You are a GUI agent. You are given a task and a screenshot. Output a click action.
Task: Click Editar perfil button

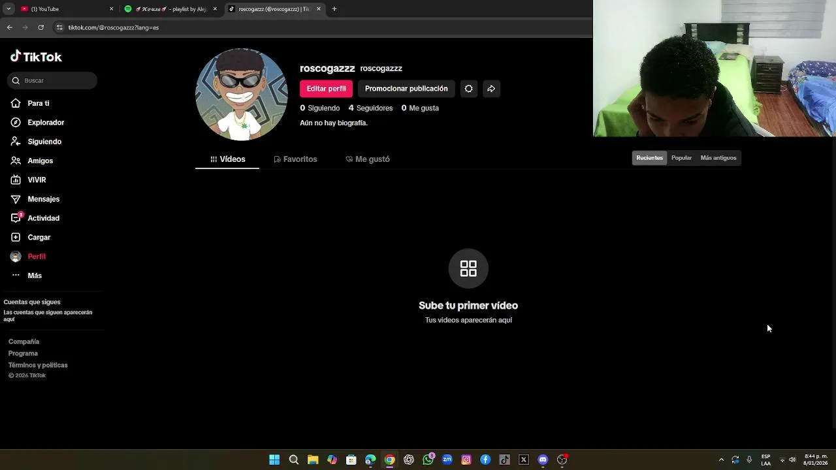pos(326,89)
